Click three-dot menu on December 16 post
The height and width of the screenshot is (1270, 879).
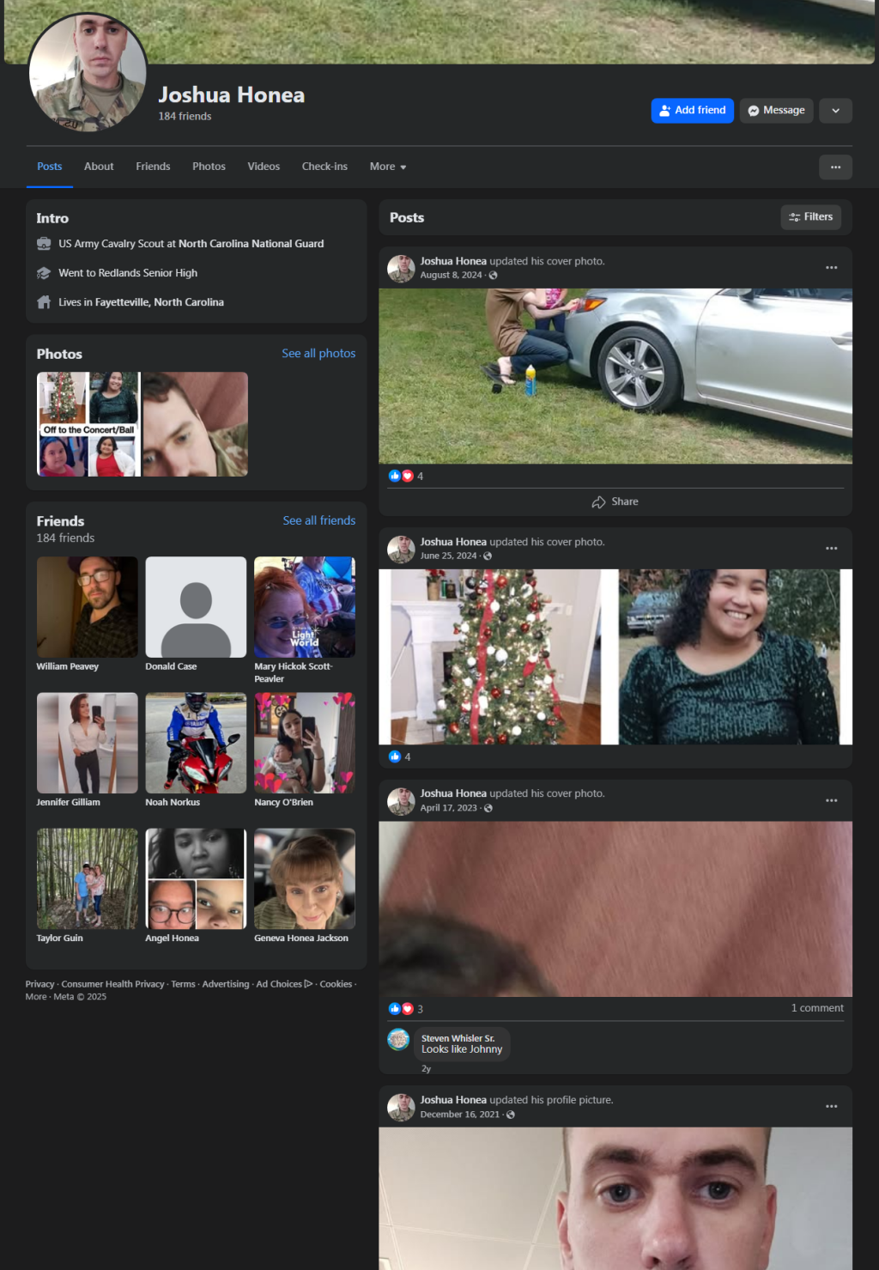[831, 1107]
